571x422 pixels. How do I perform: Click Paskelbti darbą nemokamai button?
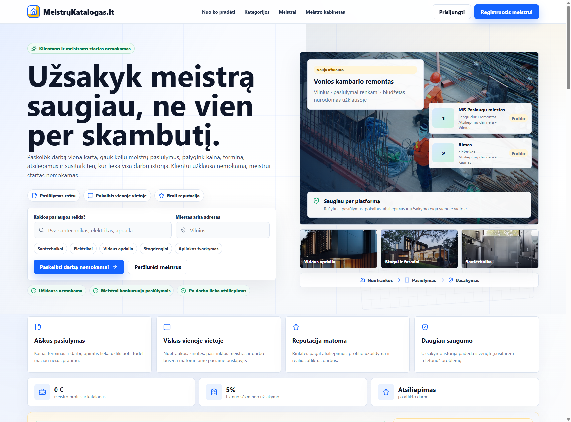pyautogui.click(x=79, y=267)
